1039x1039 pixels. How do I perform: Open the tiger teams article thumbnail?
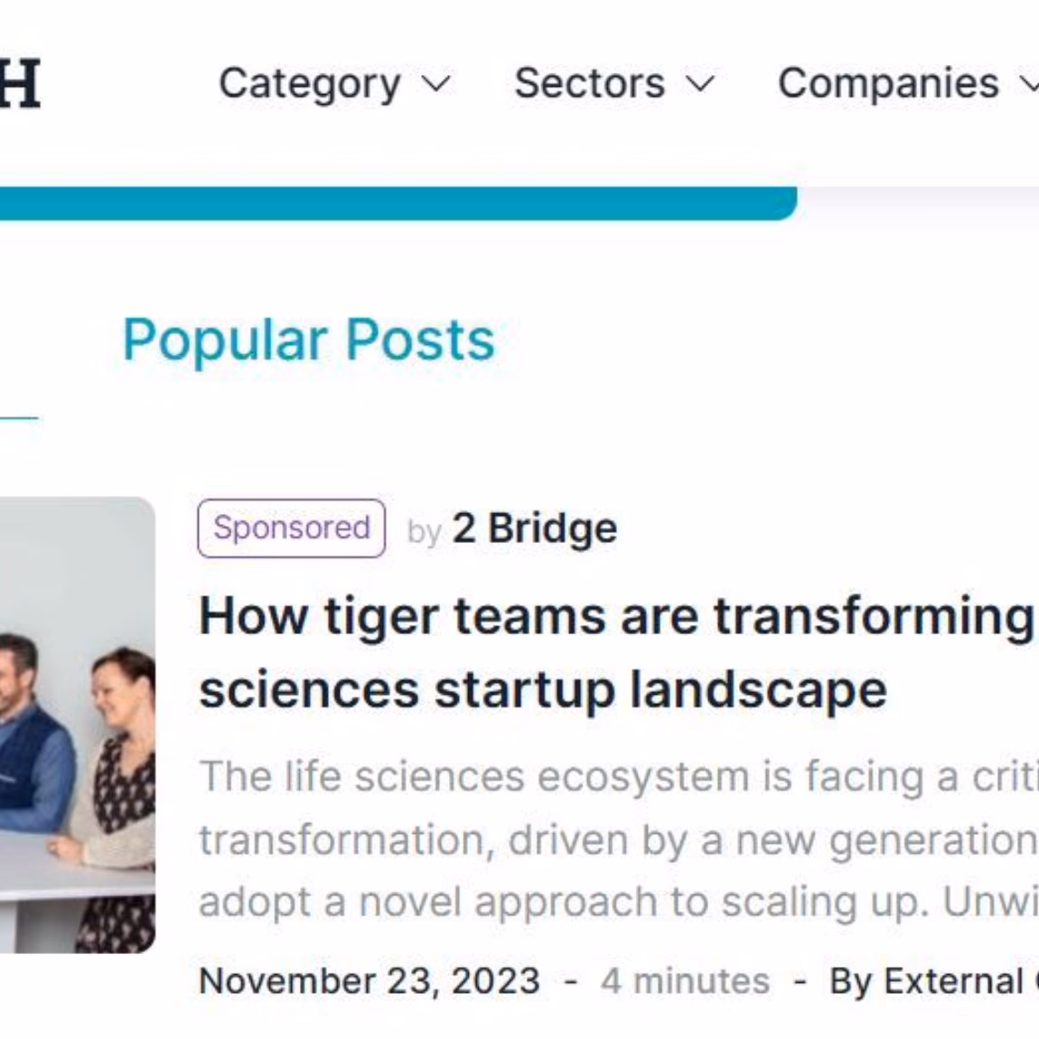click(78, 725)
